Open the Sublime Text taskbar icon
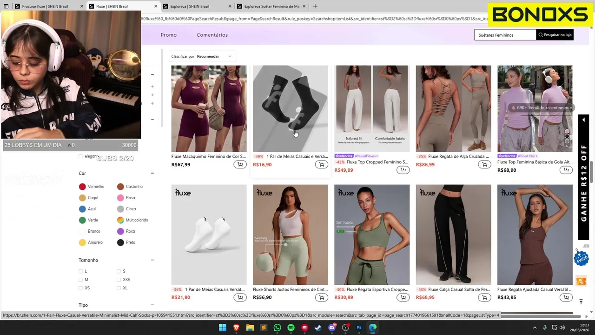 pos(264,328)
